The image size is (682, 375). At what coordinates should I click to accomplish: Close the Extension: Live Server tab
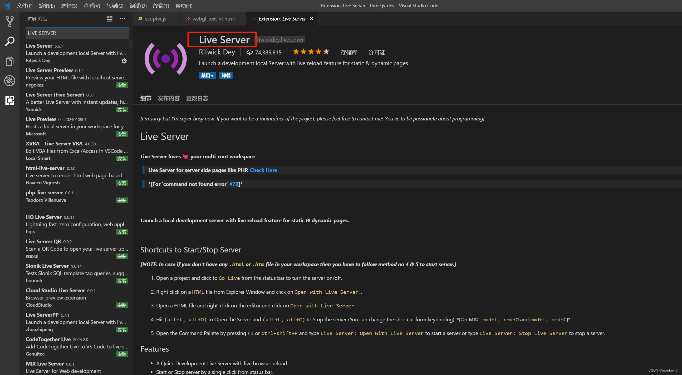(312, 18)
